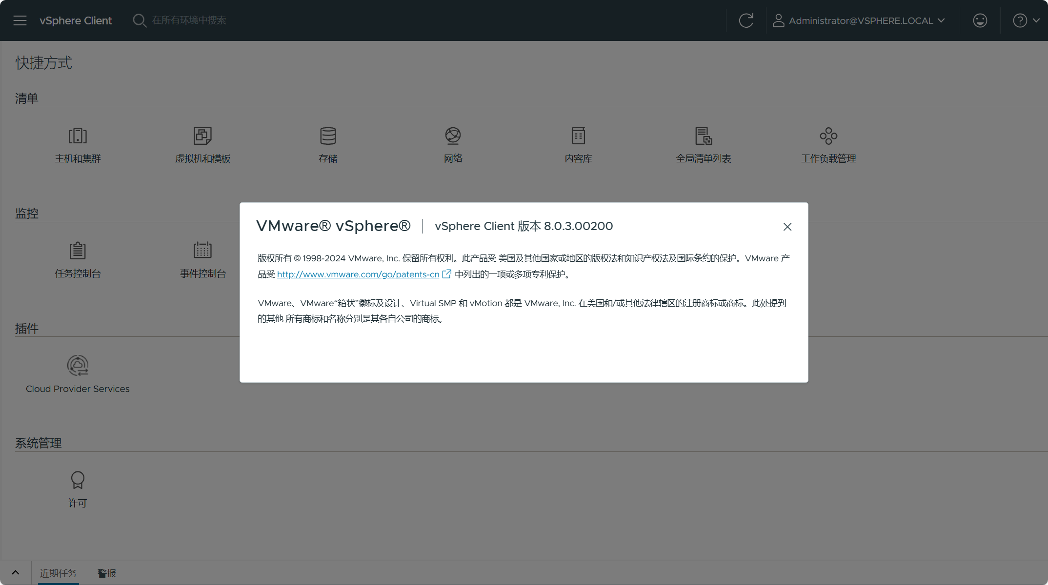
Task: Switch to the Alarms tab (警报)
Action: point(107,573)
